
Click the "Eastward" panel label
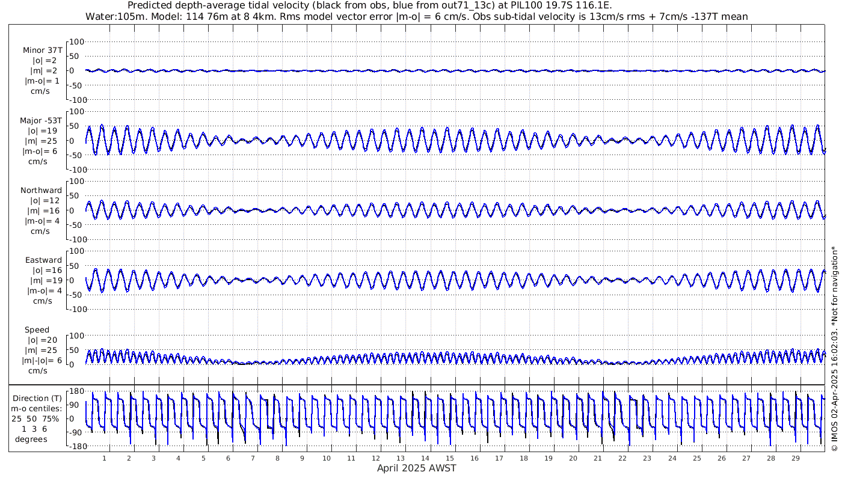click(43, 260)
